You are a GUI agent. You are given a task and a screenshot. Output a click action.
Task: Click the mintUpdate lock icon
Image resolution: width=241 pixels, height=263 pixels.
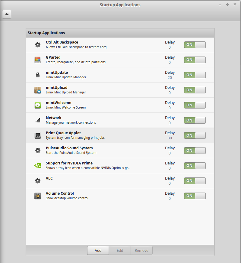click(x=37, y=75)
